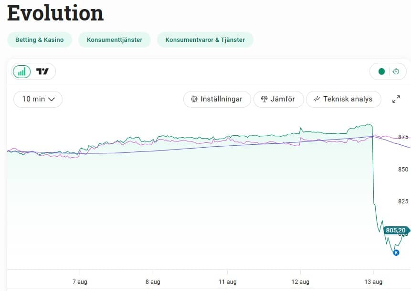Select the Konsumentvaror & Tjänster tag
Screen dimensions: 411x291
coord(205,40)
